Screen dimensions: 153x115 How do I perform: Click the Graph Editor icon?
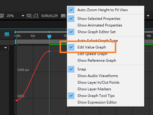tap(7, 34)
